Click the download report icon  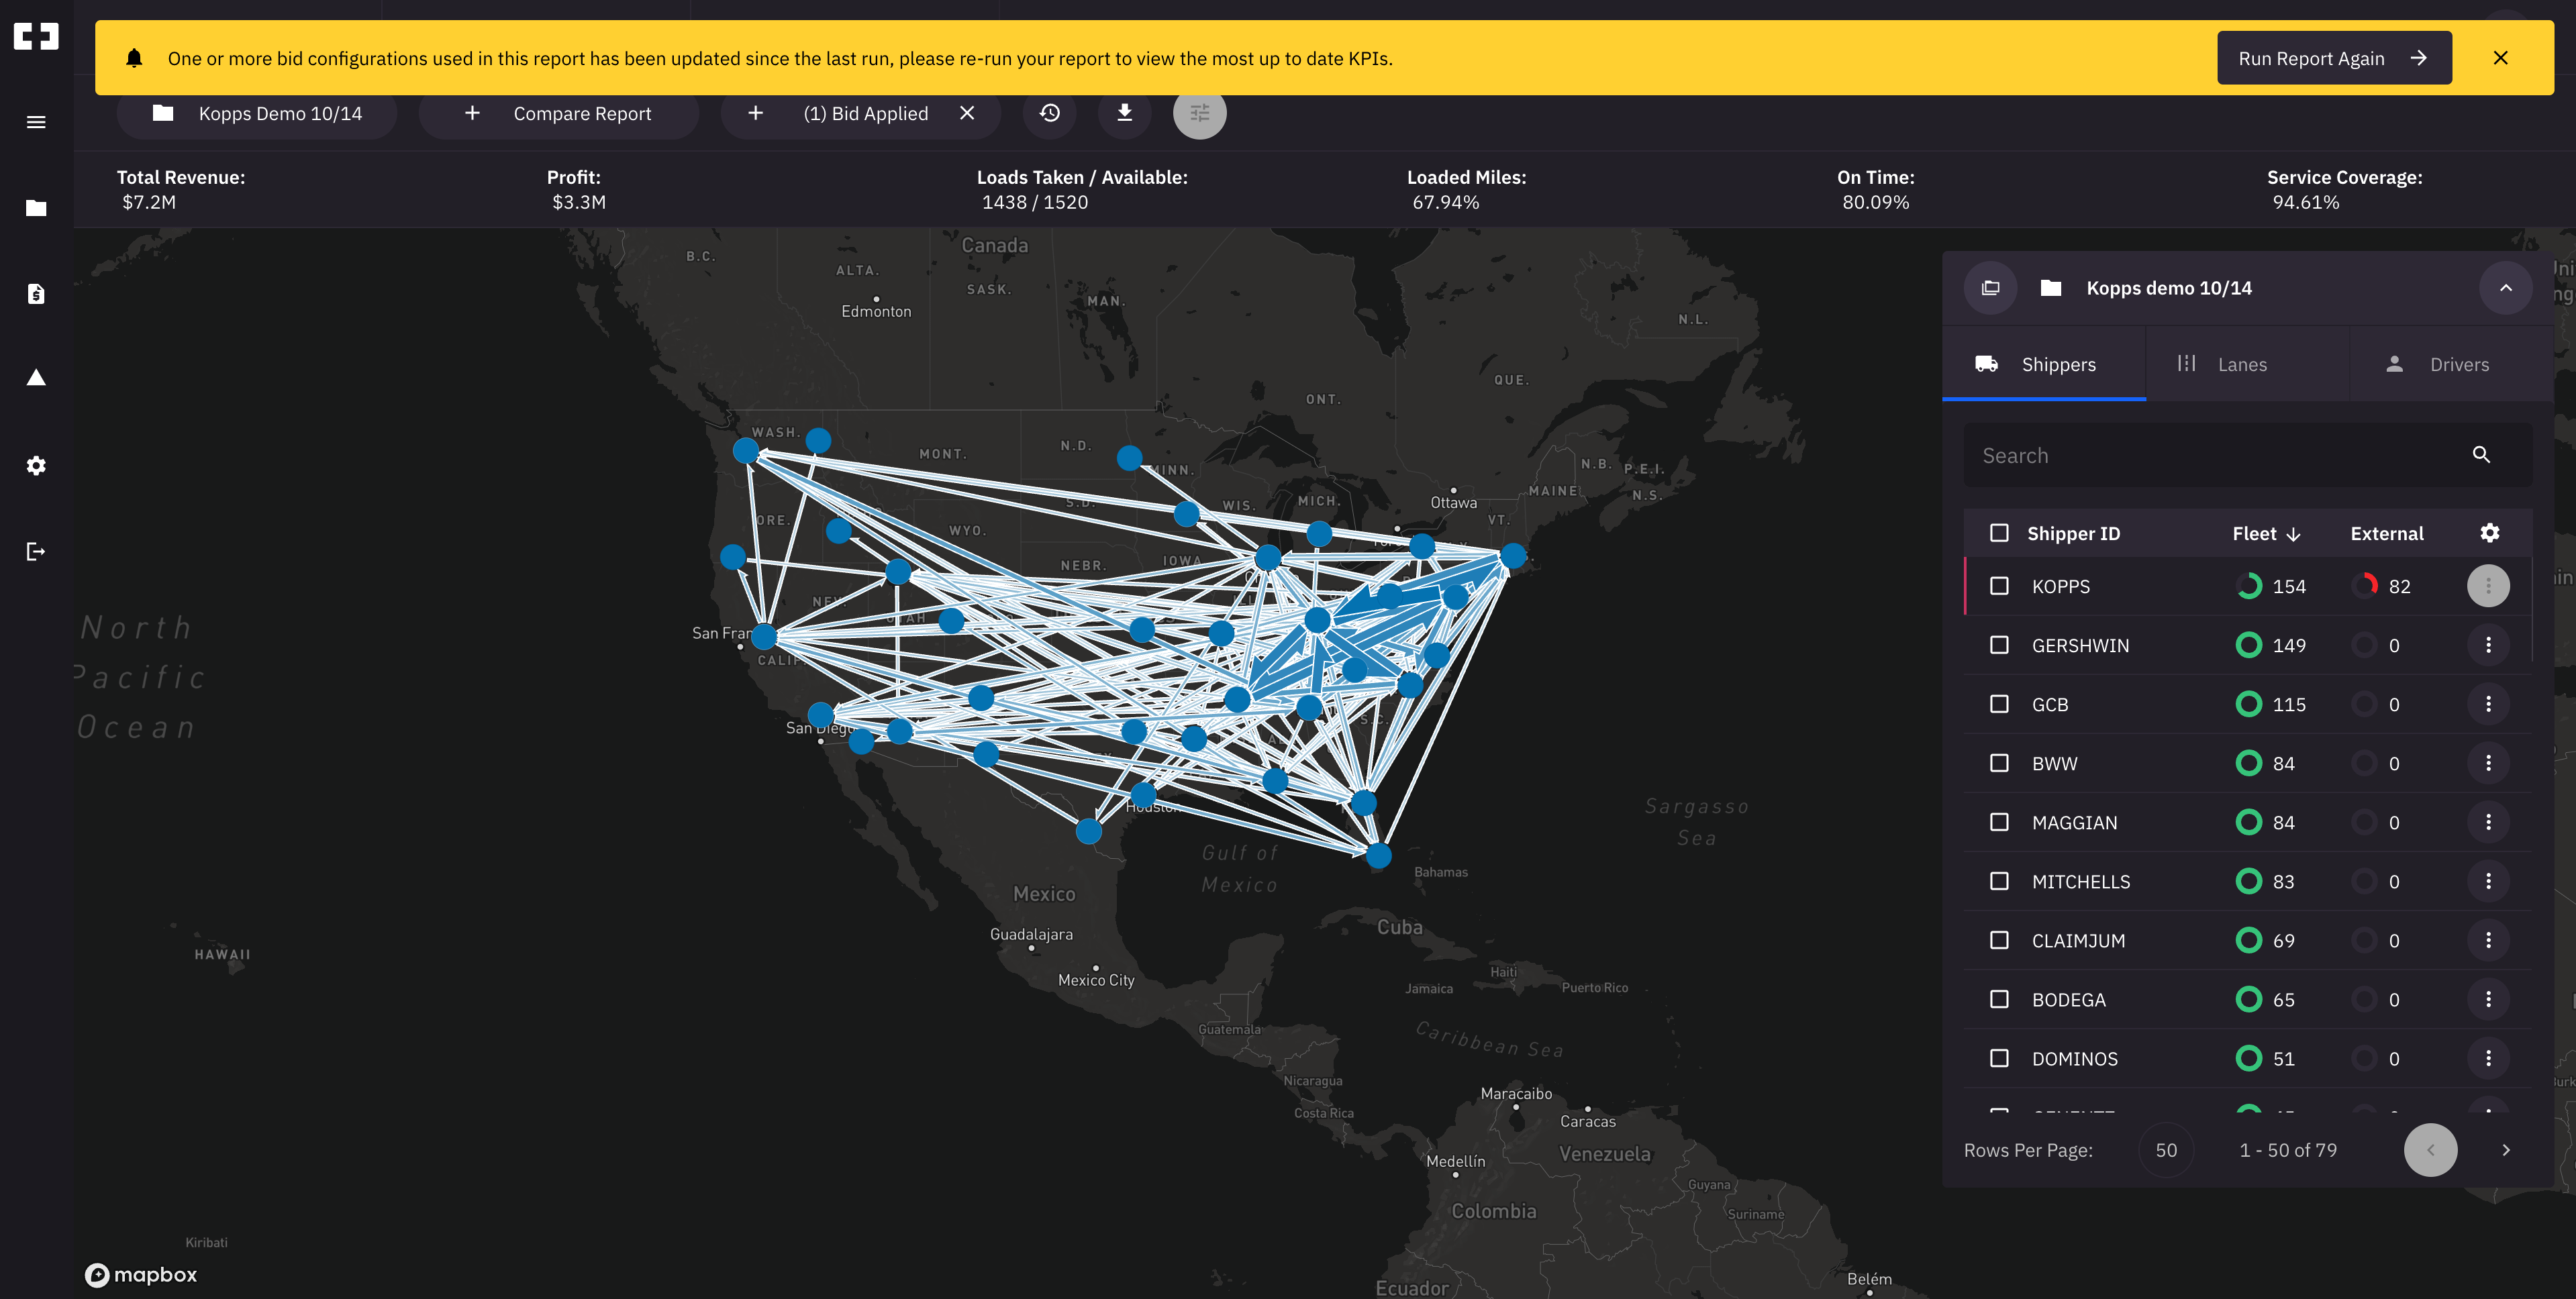coord(1124,113)
